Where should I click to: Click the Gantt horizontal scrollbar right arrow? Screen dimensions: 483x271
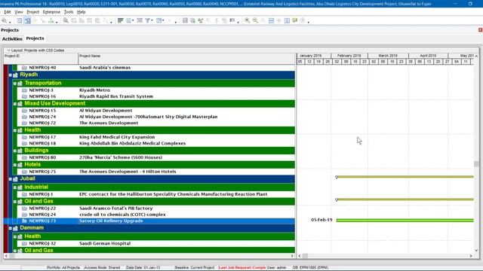click(471, 256)
